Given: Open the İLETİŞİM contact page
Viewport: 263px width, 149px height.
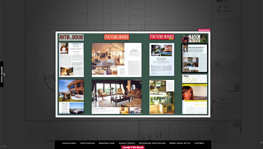Looking at the screenshot, I should (x=199, y=143).
